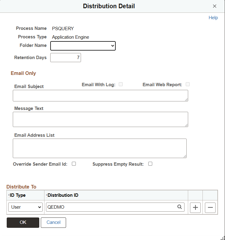The height and width of the screenshot is (240, 225).
Task: Click the Email Subject text box
Action: [x=100, y=96]
